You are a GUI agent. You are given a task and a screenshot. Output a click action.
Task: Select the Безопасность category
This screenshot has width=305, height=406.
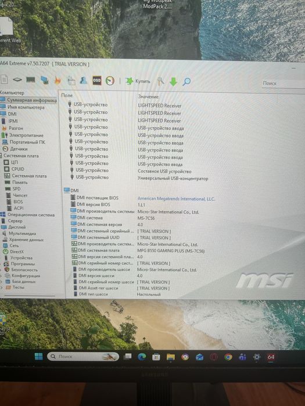coord(24,270)
